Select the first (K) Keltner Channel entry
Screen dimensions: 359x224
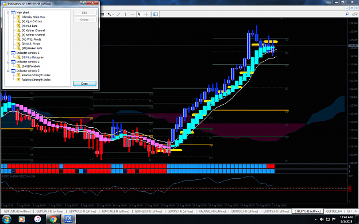click(x=33, y=30)
